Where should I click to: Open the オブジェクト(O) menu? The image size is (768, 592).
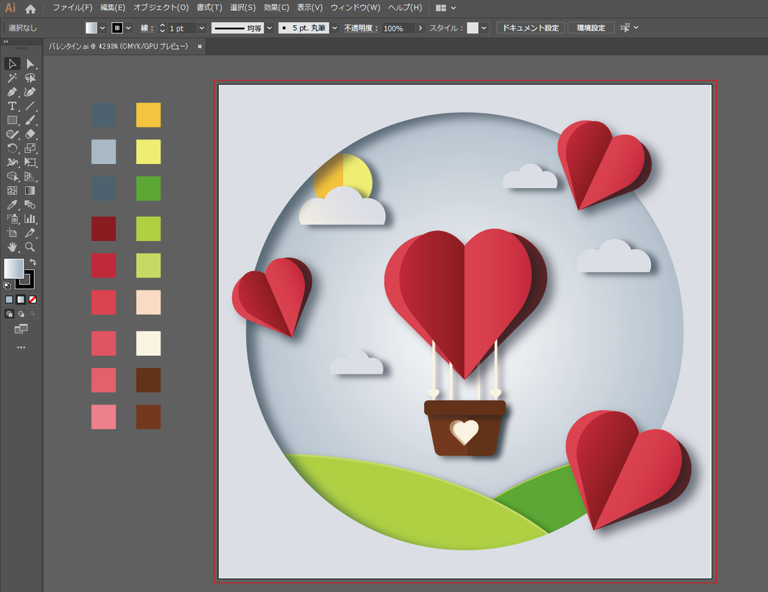point(161,8)
